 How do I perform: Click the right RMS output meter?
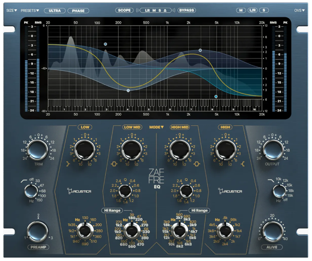tap(273, 69)
